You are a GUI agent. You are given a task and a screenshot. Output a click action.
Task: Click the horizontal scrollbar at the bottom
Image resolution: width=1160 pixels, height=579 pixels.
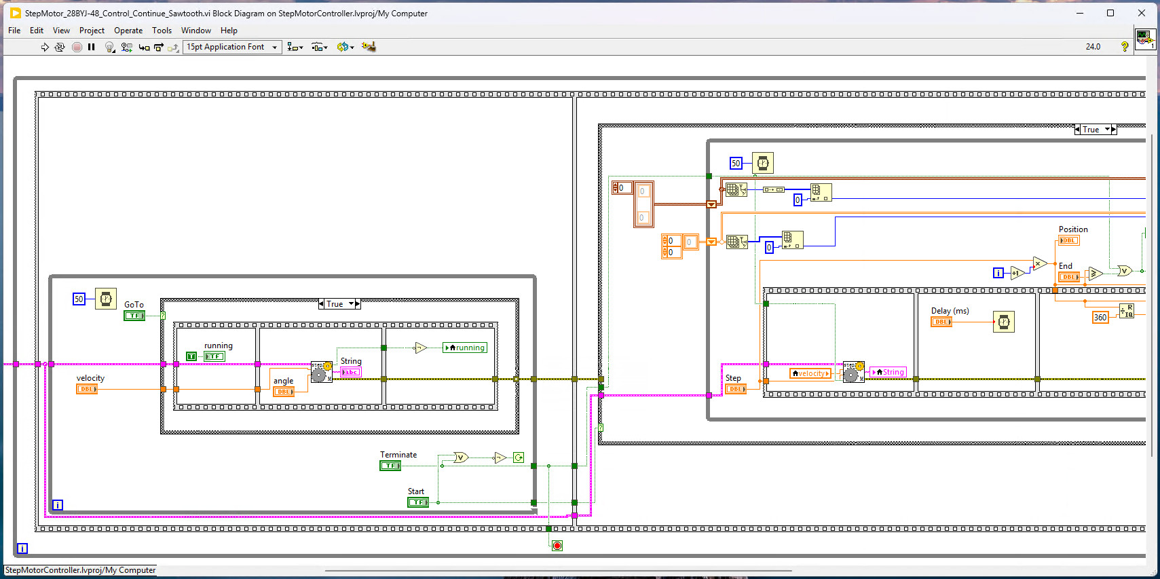[x=558, y=571]
